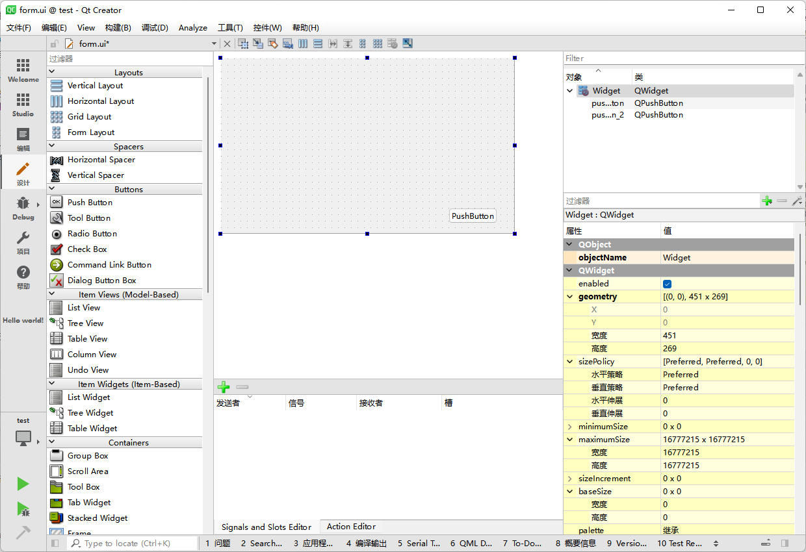
Task: Expand the sizeIncrement property
Action: pos(570,479)
